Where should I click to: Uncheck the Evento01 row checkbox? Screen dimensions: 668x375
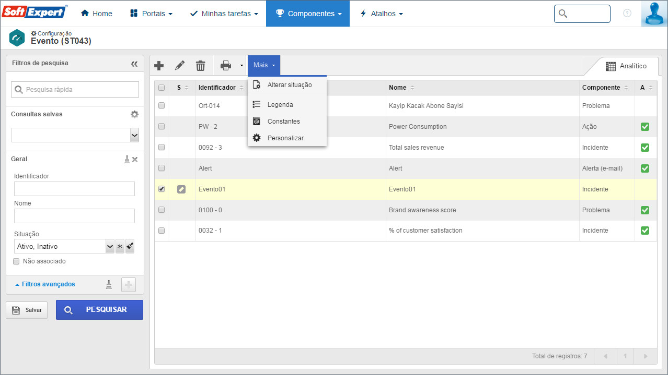[x=162, y=189]
